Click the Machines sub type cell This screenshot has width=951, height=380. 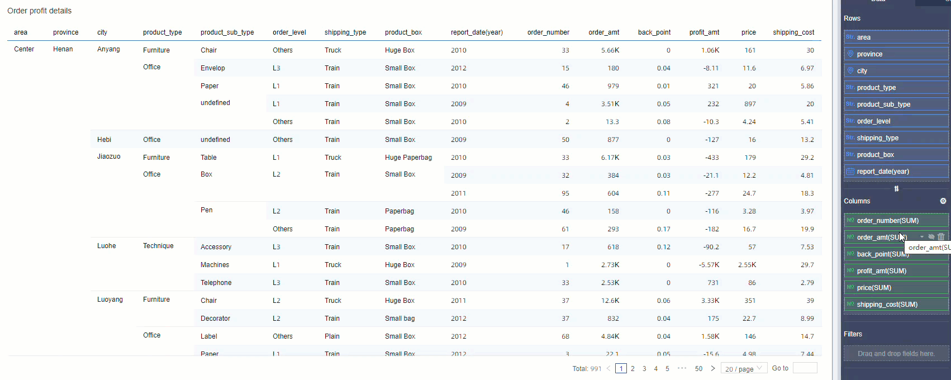click(215, 265)
